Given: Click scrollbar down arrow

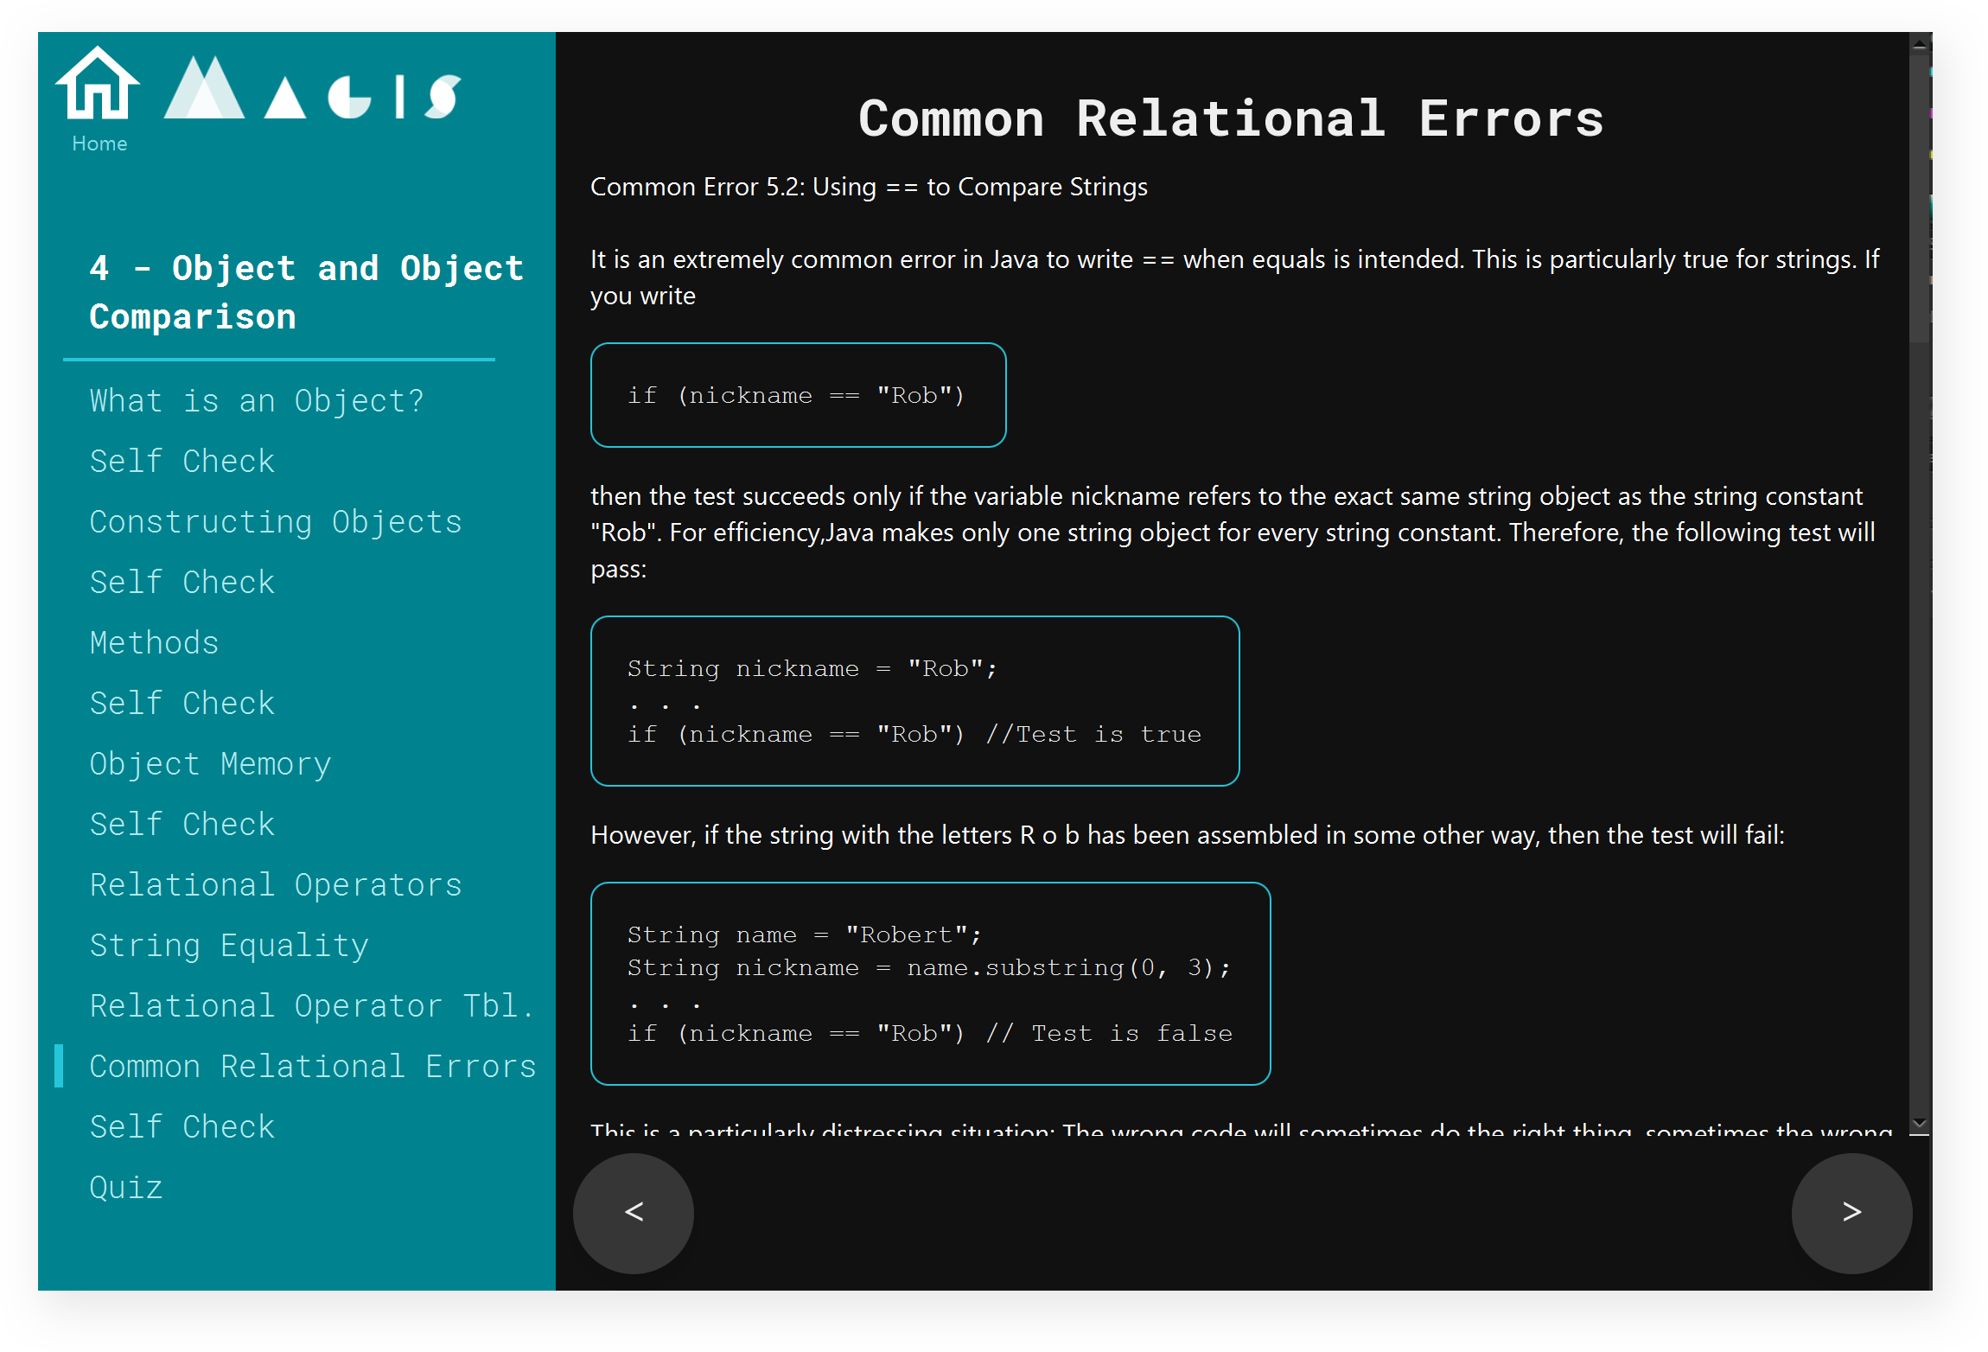Looking at the screenshot, I should click(x=1919, y=1123).
